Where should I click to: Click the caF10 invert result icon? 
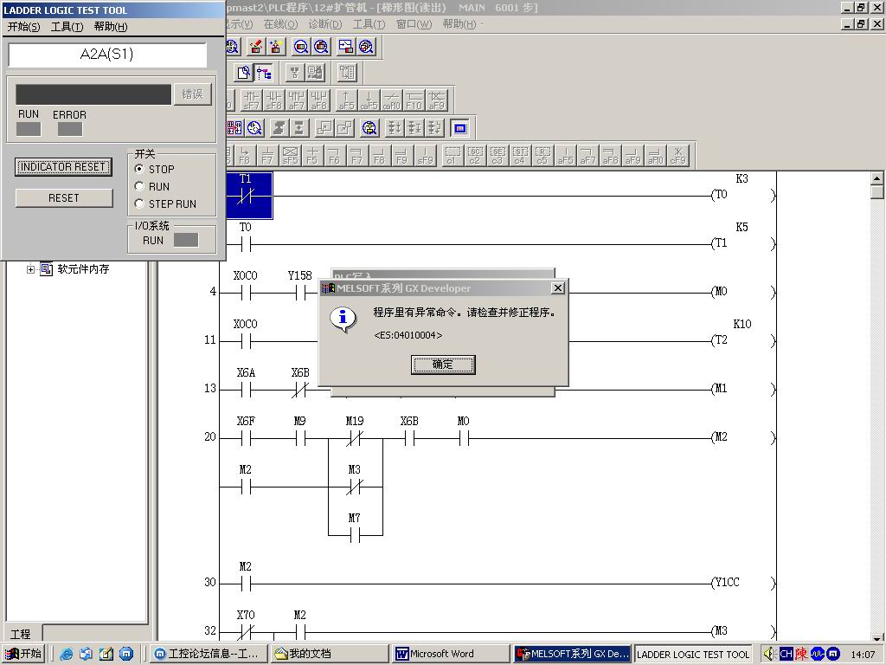[x=392, y=100]
